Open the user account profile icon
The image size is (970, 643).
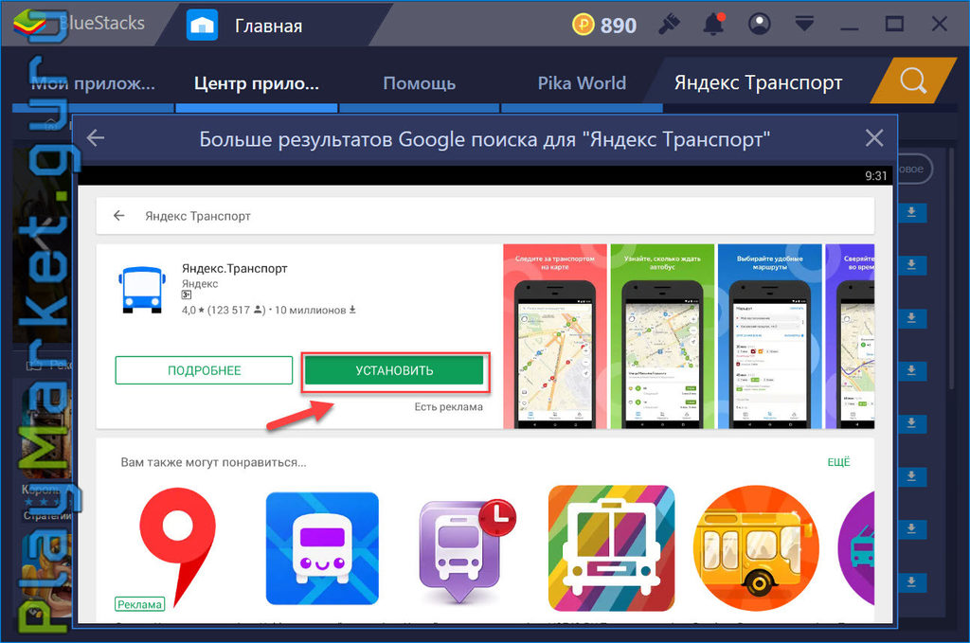tap(760, 24)
